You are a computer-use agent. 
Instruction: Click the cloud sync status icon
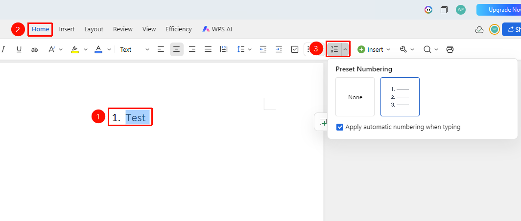click(x=479, y=29)
